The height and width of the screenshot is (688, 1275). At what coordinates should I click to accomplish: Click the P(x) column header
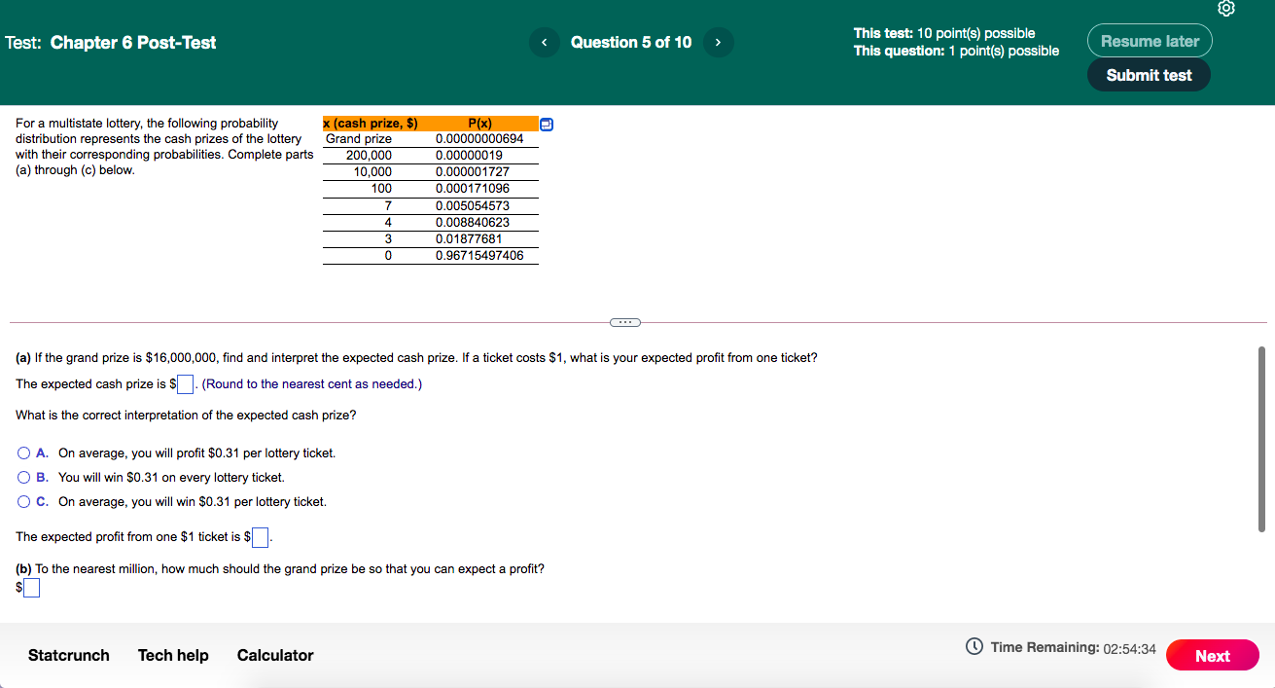pos(478,124)
